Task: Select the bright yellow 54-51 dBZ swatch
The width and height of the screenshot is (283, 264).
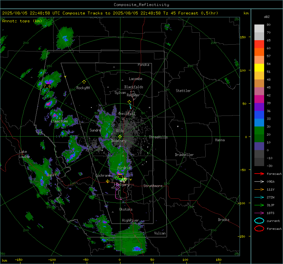Action: (x=259, y=67)
